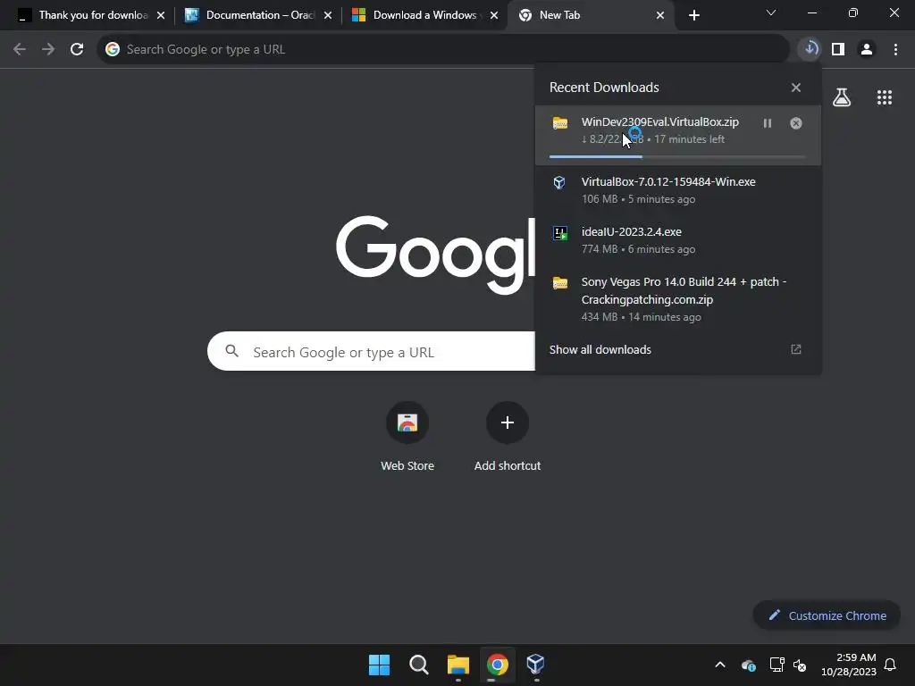
Task: Click the Google search box on page
Action: (371, 351)
